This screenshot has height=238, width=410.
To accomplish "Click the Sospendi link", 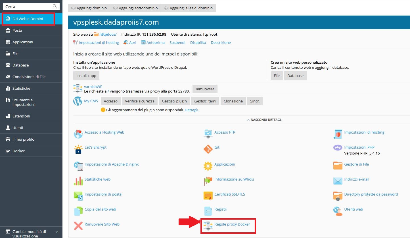I will click(x=177, y=42).
